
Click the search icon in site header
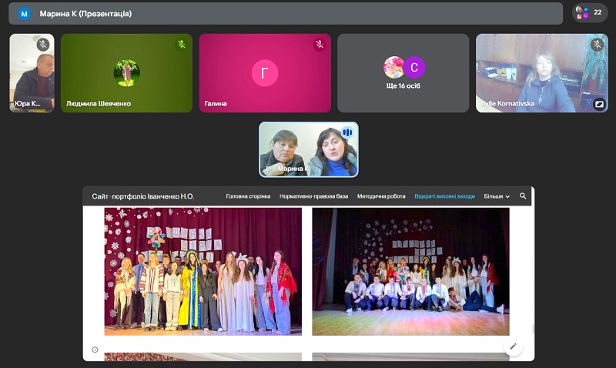click(x=523, y=196)
